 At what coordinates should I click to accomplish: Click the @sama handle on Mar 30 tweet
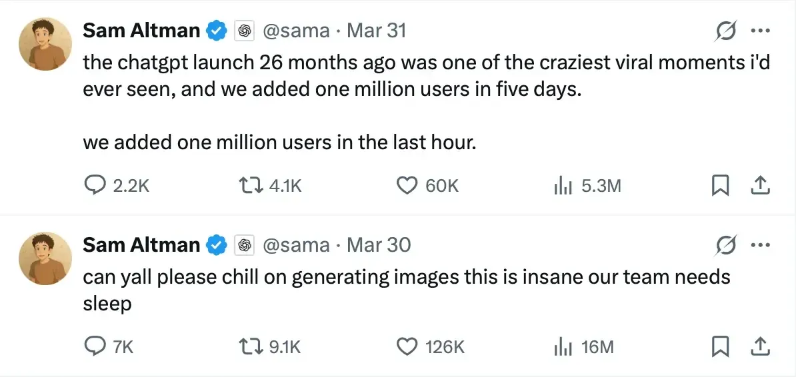coord(297,245)
